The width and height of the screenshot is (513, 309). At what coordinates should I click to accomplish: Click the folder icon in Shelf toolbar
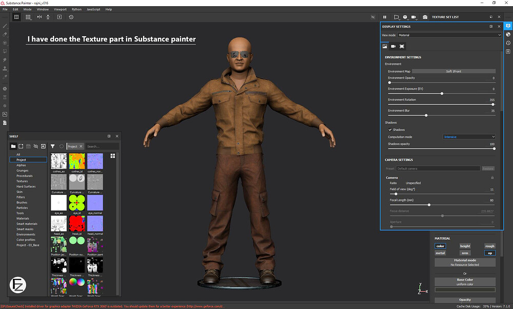[x=13, y=146]
